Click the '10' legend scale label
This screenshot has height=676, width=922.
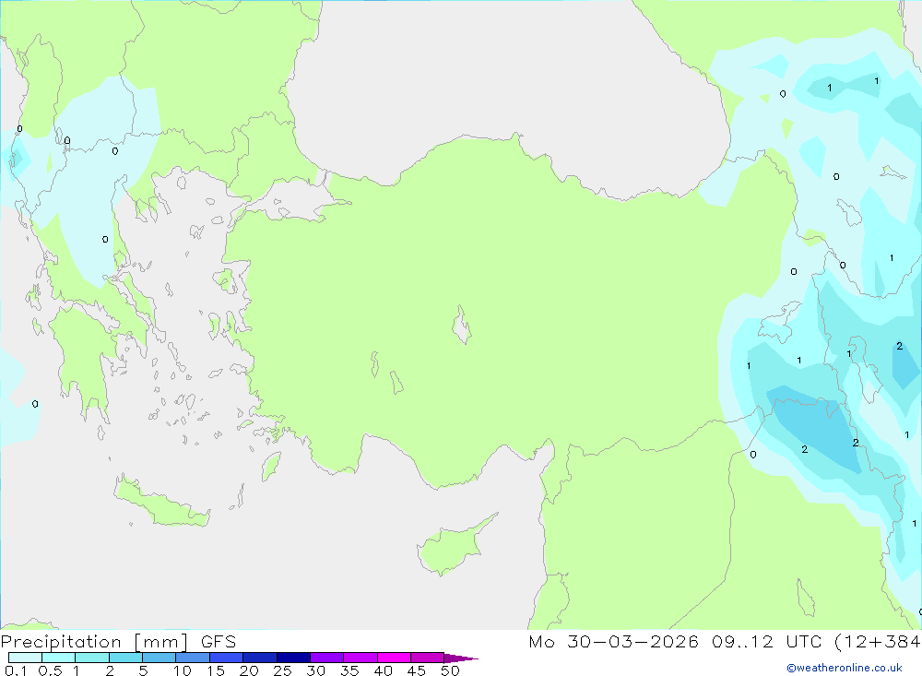tap(183, 670)
